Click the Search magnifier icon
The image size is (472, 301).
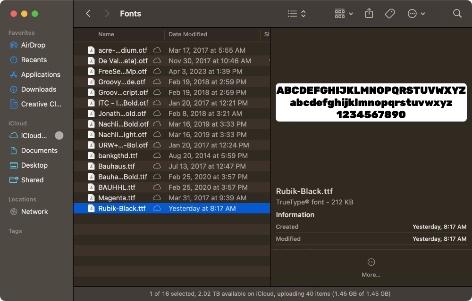coord(457,14)
